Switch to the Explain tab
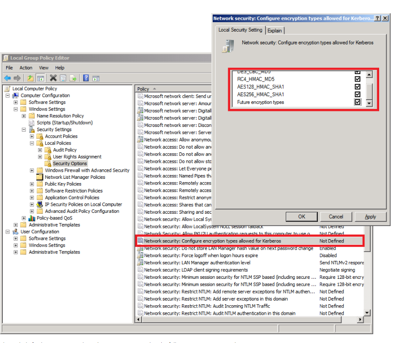Image resolution: width=398 pixels, height=343 pixels. pyautogui.click(x=275, y=31)
